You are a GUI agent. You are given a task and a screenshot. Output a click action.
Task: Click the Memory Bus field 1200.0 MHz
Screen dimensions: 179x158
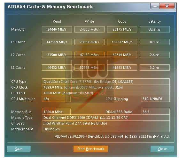click(56, 112)
